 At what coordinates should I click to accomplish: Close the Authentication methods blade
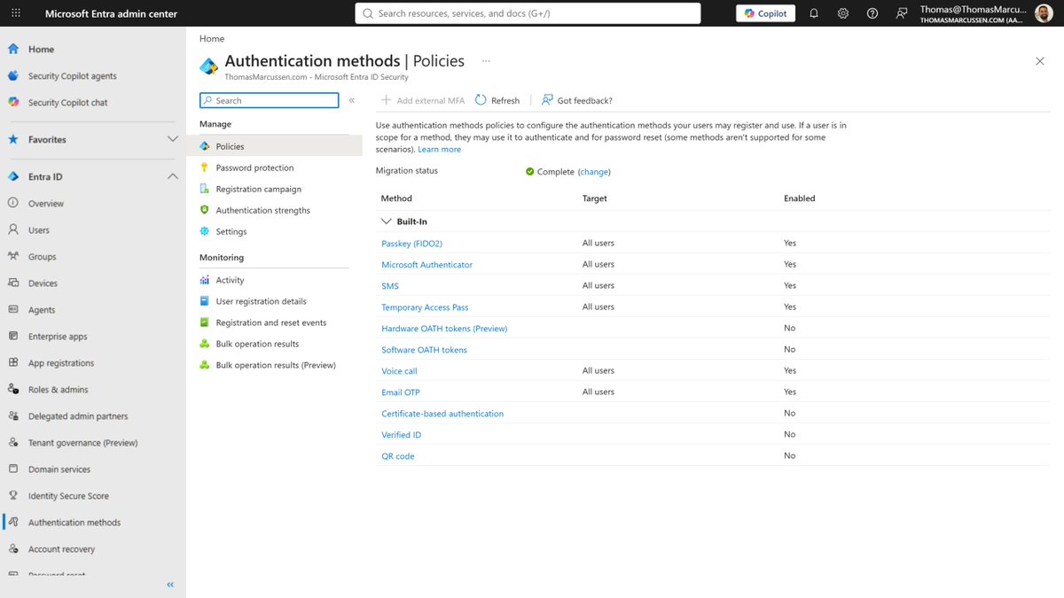1040,61
